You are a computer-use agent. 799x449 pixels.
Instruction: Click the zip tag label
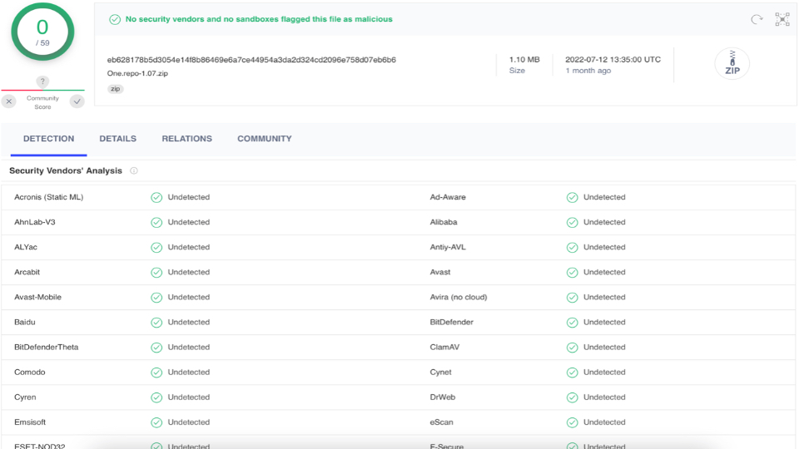(116, 89)
